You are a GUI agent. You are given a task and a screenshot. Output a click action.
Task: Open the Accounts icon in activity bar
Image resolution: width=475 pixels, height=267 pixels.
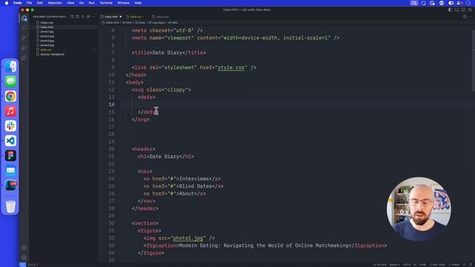[24, 247]
